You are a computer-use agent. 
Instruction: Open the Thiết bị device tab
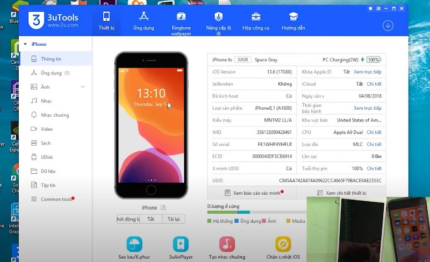pyautogui.click(x=106, y=21)
